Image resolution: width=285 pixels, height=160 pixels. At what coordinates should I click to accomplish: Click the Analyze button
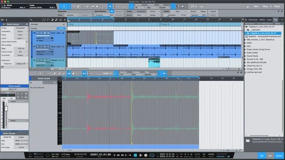tap(85, 15)
